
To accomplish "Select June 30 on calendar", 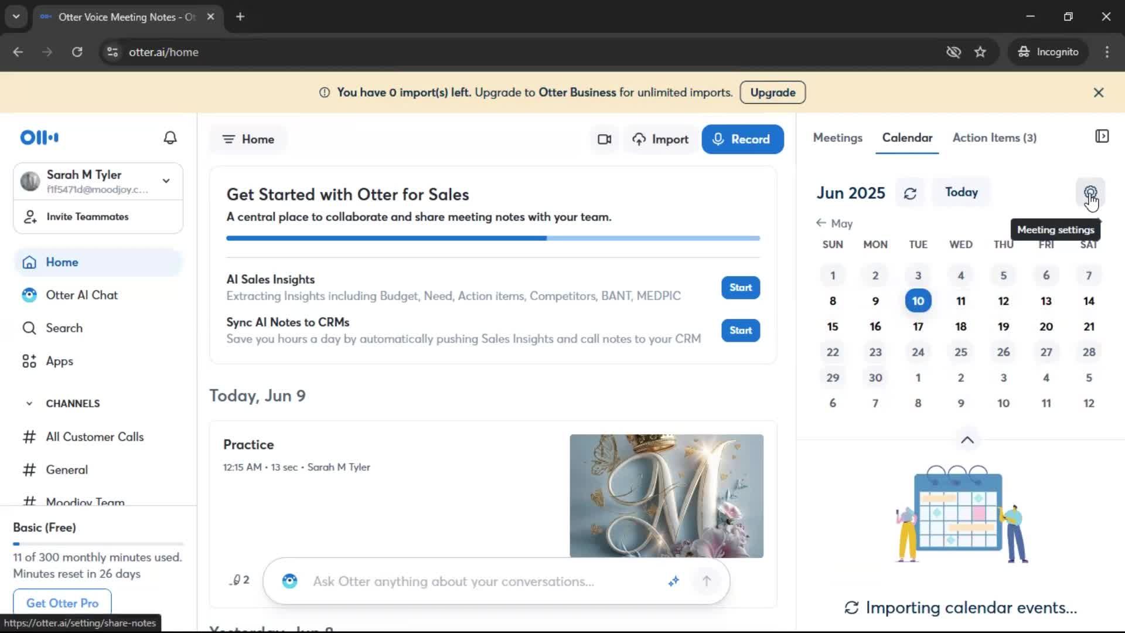I will [x=875, y=378].
